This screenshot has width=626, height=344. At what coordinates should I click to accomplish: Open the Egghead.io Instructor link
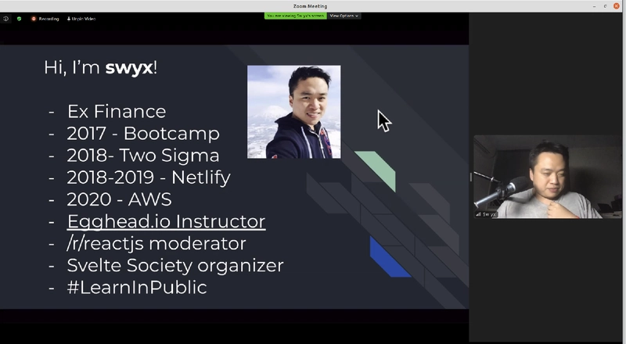(x=166, y=221)
